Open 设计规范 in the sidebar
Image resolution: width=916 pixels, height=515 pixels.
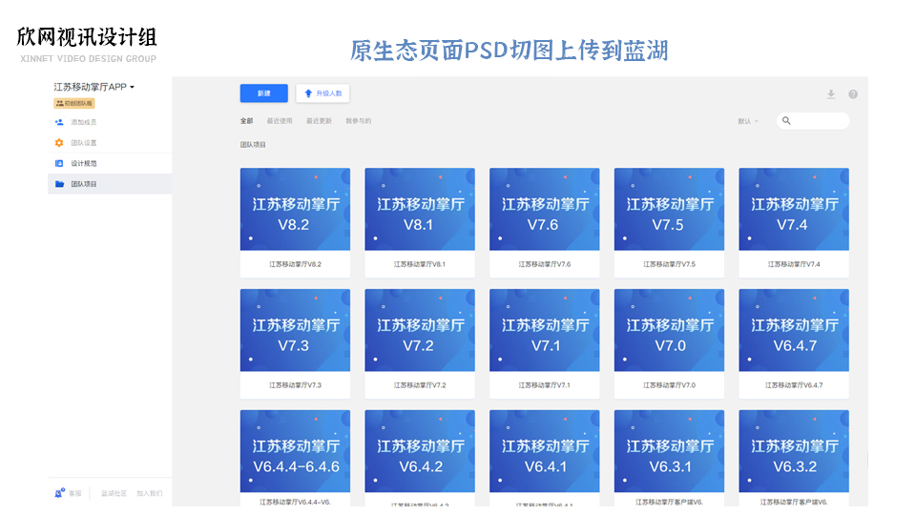coord(84,163)
